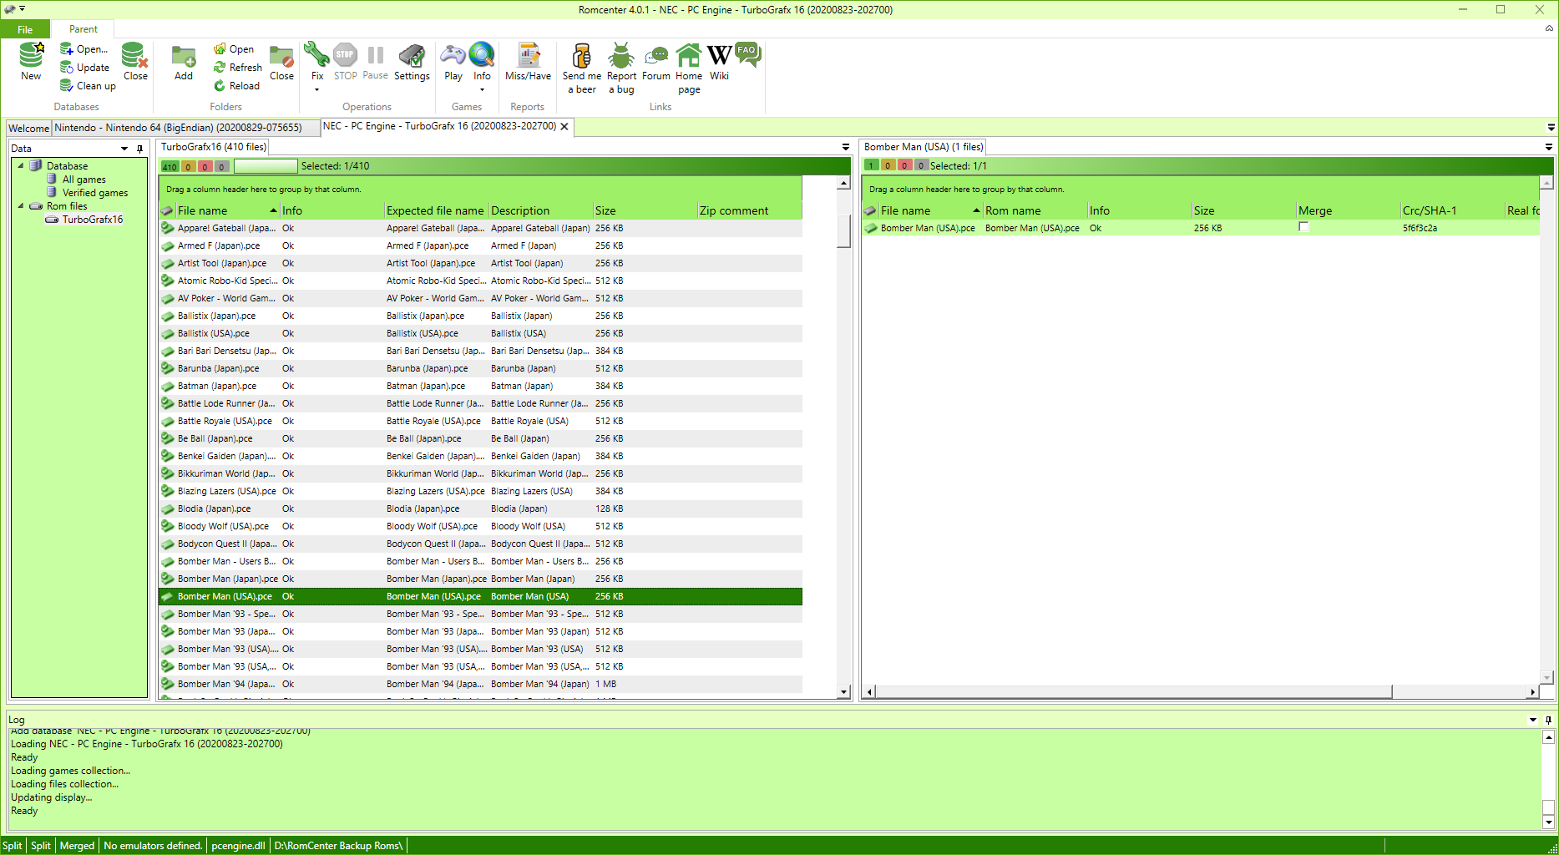
Task: Select TurboGrafx16 (410 files) tab
Action: tap(214, 147)
